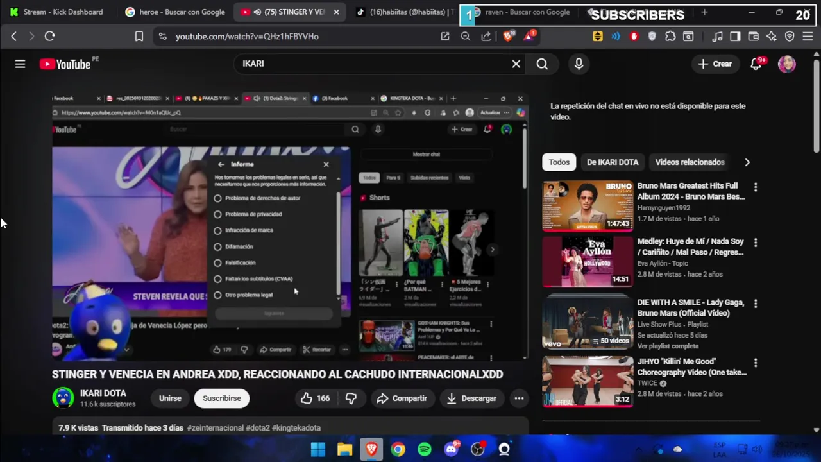
Task: Clear the IKARI search text
Action: coord(516,64)
